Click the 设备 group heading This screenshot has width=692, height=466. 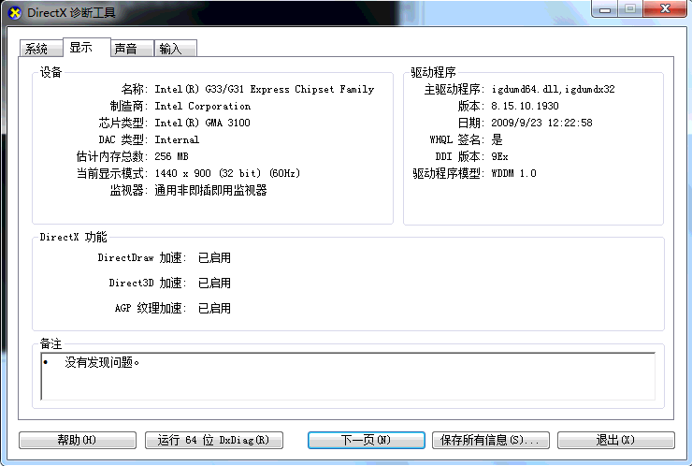[x=50, y=72]
